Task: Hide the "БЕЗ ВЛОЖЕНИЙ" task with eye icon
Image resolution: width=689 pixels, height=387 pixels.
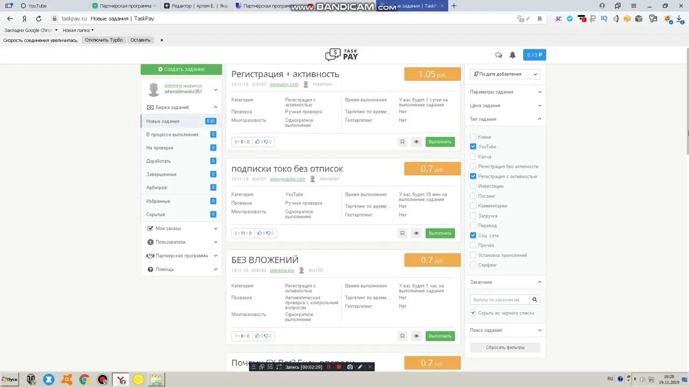Action: 416,336
